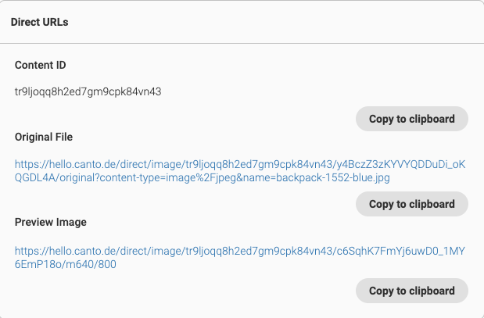Image resolution: width=484 pixels, height=318 pixels.
Task: Click hello.canto.de in the Original File URL
Action: click(x=77, y=164)
